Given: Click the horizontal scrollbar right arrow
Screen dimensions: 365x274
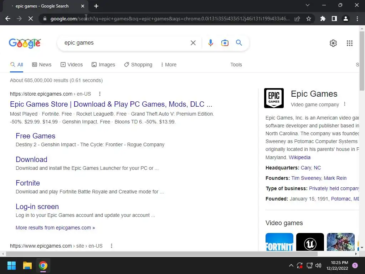Looking at the screenshot, I should [356, 254].
